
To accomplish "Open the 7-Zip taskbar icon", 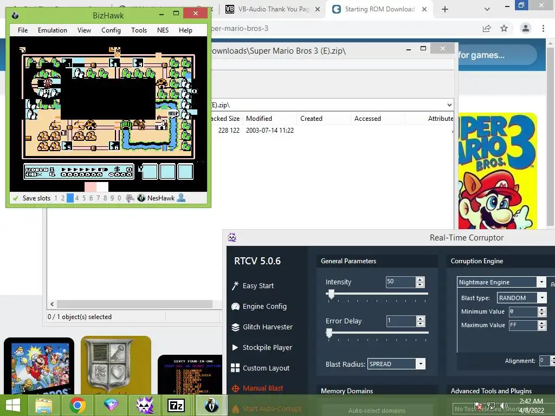I will pyautogui.click(x=176, y=405).
